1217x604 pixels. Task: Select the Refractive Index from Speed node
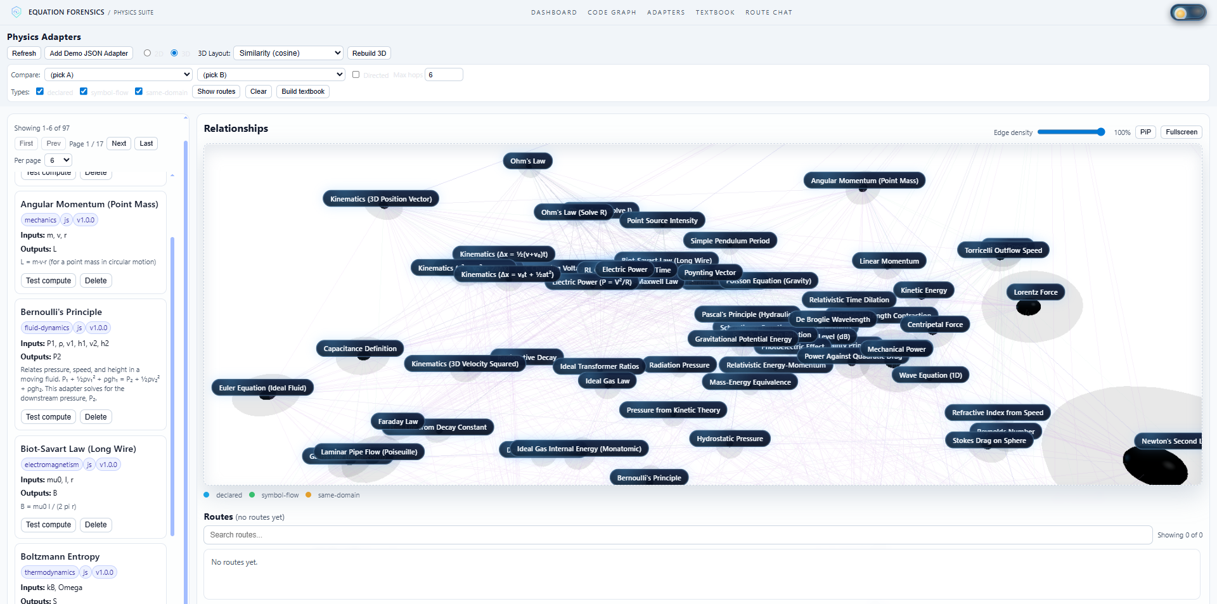[x=998, y=413]
